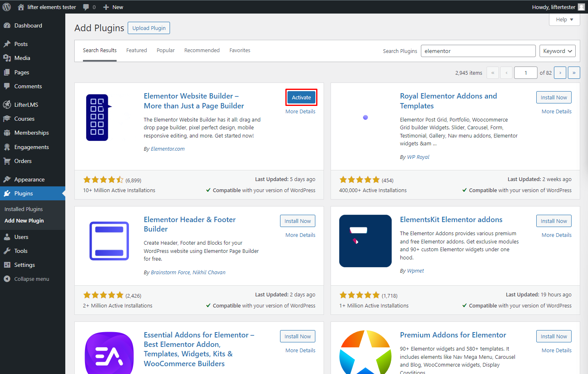Open the Media library via its sidebar icon
588x374 pixels.
[x=8, y=58]
